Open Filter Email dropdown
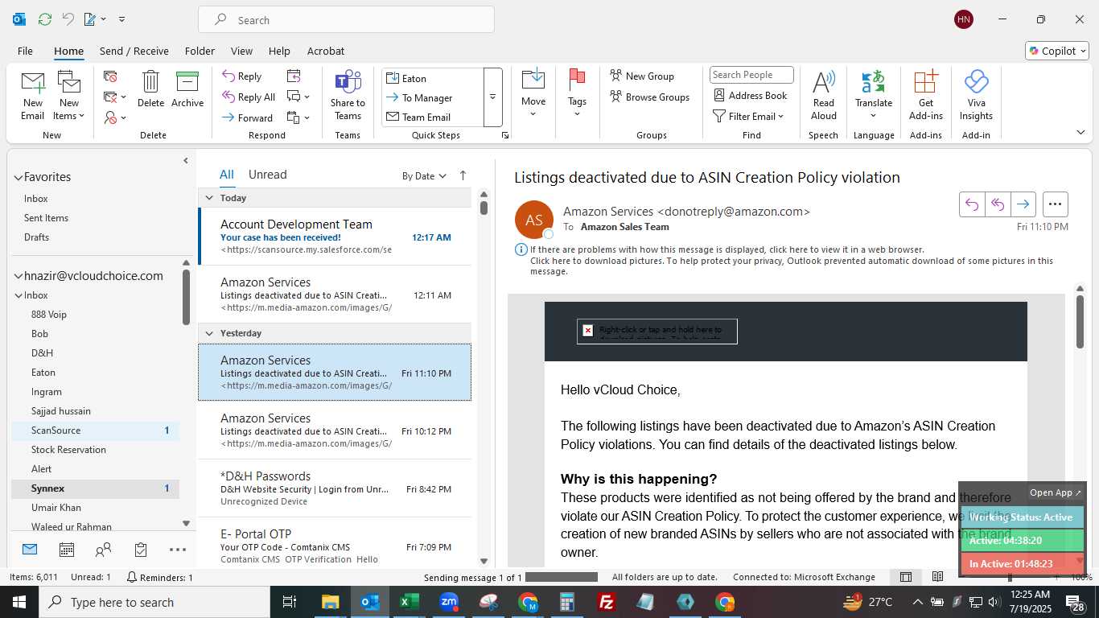This screenshot has height=618, width=1099. click(748, 116)
